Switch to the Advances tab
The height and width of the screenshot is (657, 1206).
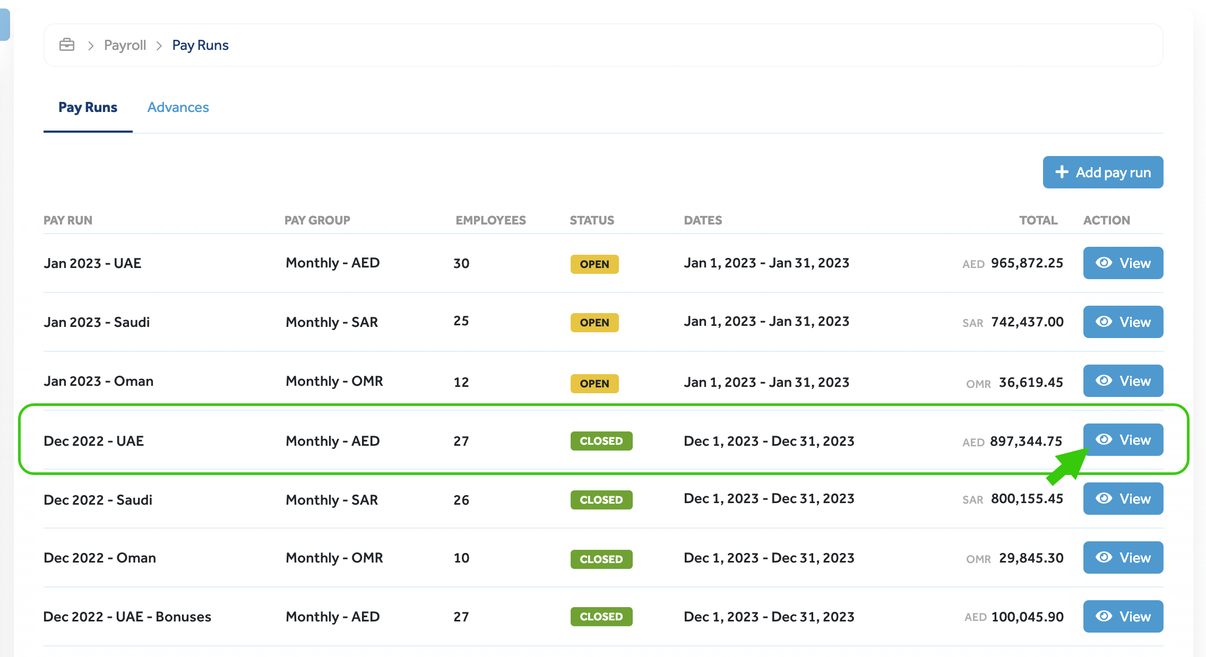pos(178,107)
